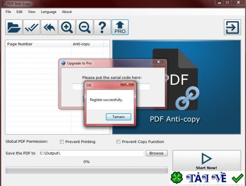Click the PRO upgrade toolbar icon
This screenshot has height=186, width=246.
click(120, 27)
